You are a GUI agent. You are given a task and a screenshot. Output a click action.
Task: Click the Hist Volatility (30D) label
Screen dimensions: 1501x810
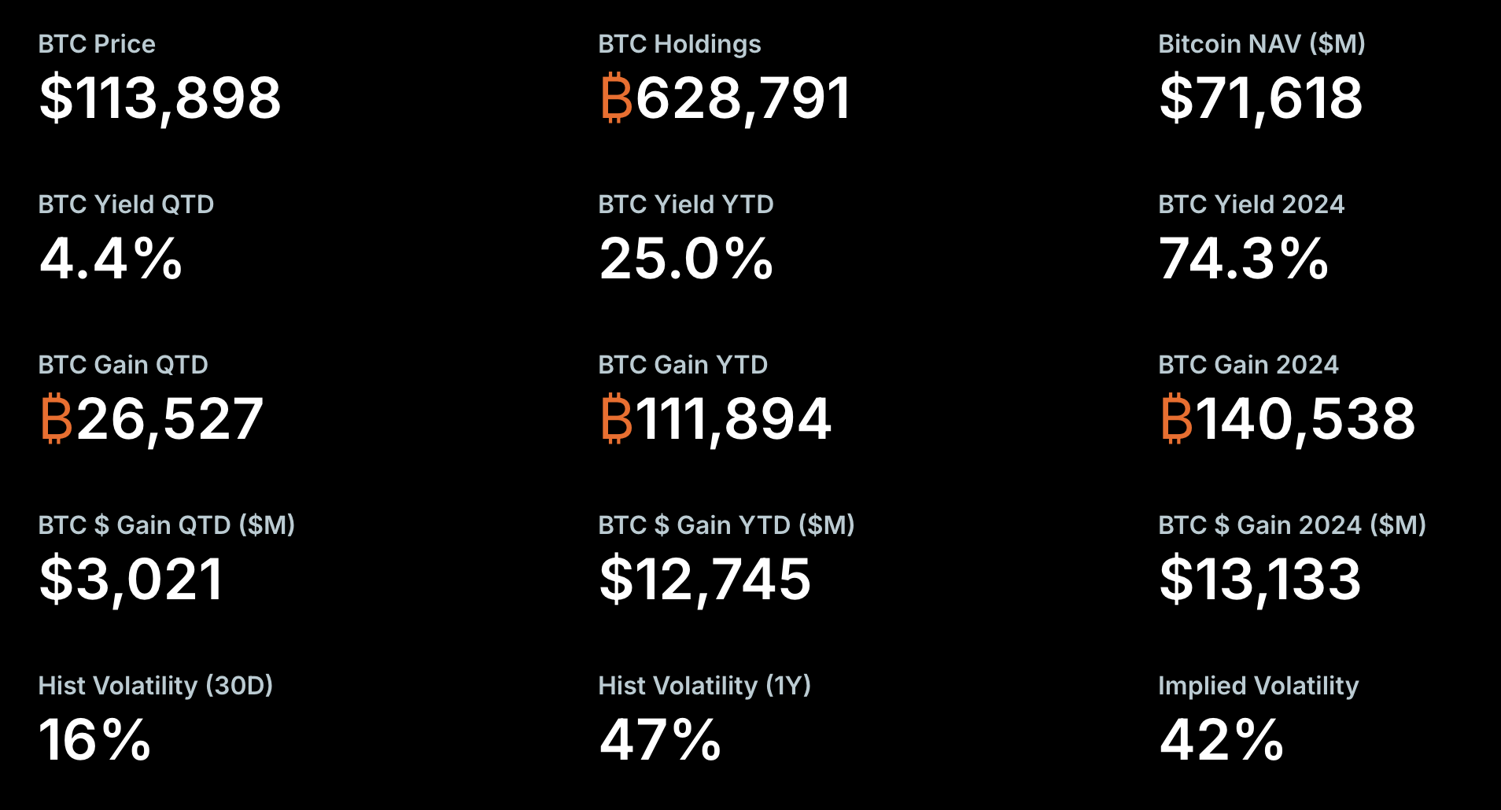coord(156,686)
